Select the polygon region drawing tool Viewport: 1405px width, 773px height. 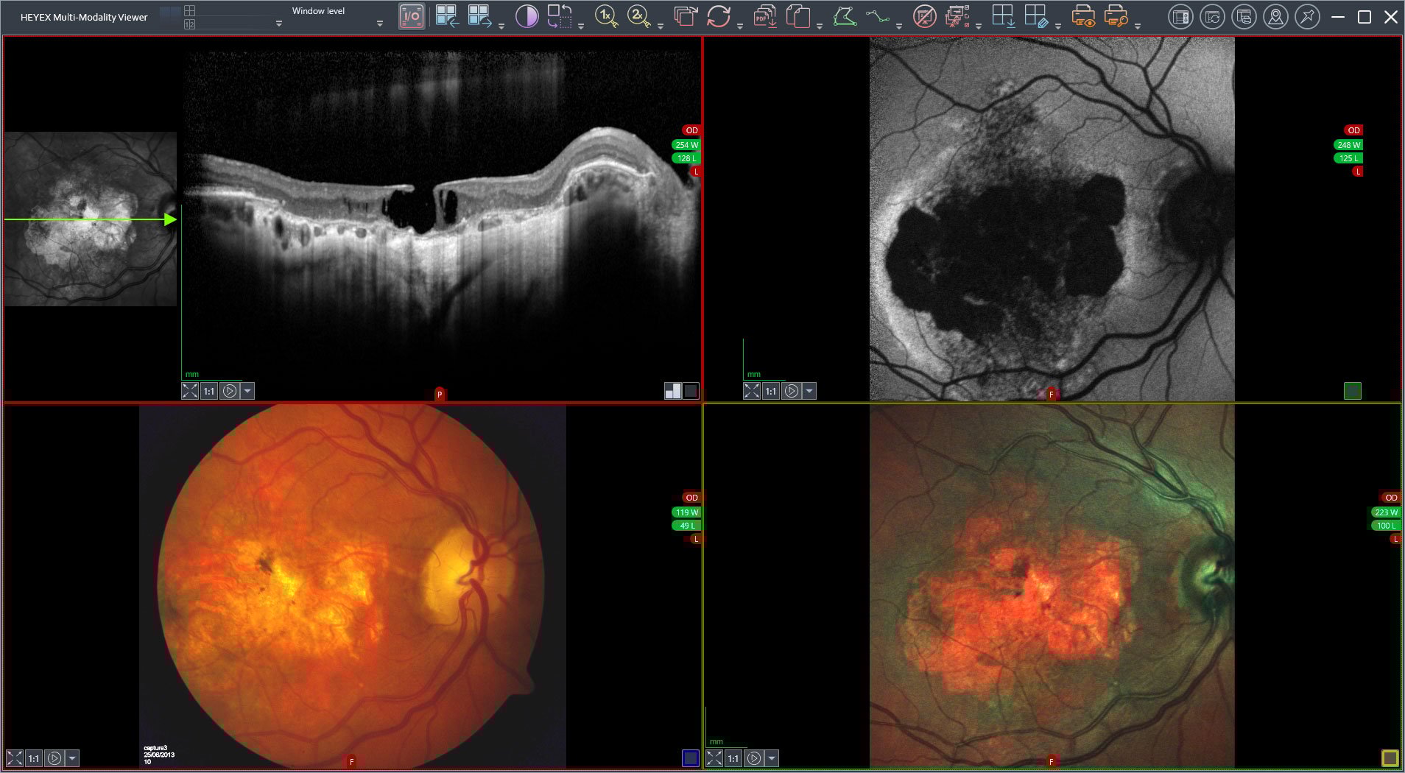click(x=844, y=16)
